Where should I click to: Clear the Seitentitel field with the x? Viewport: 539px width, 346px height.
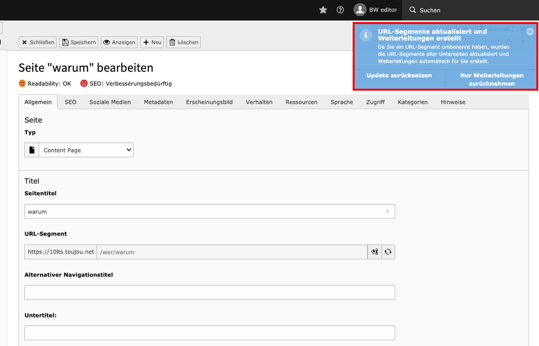(x=387, y=211)
